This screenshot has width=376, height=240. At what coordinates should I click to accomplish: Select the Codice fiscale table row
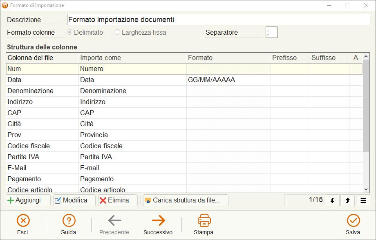(x=184, y=146)
